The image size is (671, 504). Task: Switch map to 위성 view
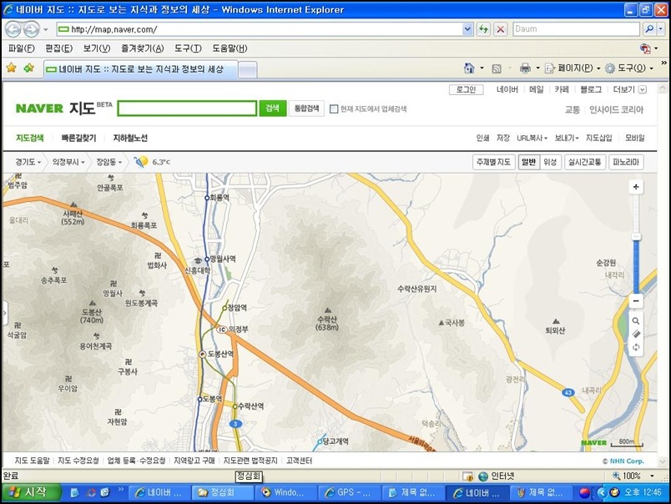click(550, 162)
